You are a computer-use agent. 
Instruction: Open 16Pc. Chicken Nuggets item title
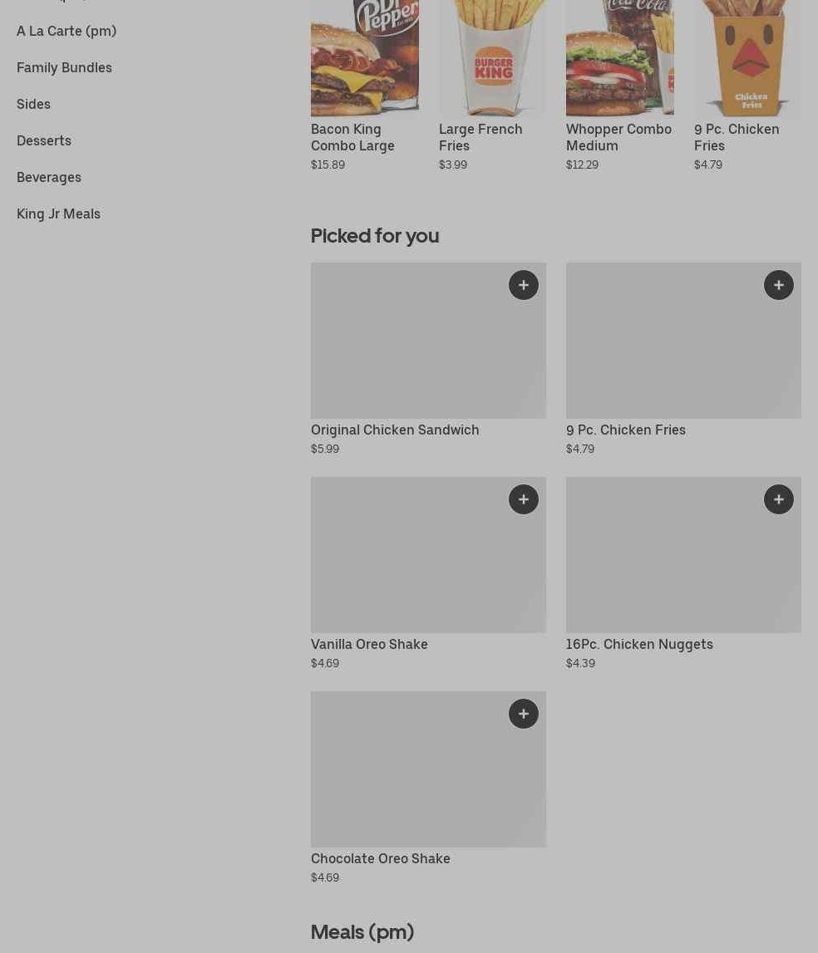(x=639, y=644)
